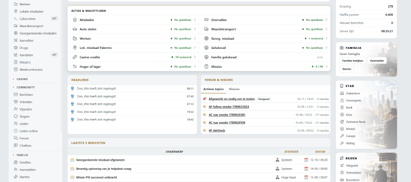Click the Weekcontracten calendar icon

[x=16, y=70]
